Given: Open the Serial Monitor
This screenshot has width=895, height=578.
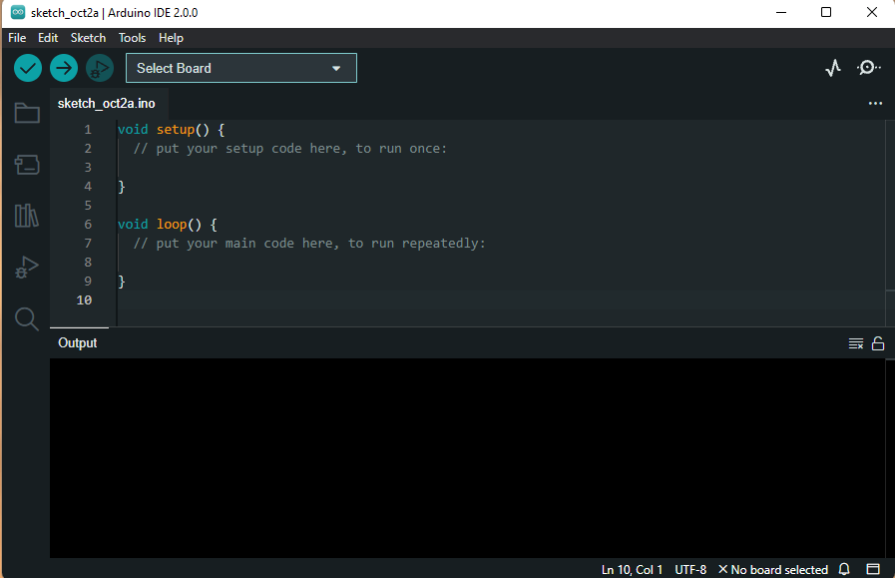Looking at the screenshot, I should click(868, 68).
